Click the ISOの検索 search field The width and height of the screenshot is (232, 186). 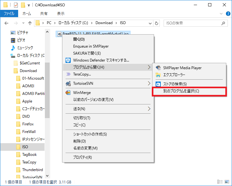click(x=196, y=23)
